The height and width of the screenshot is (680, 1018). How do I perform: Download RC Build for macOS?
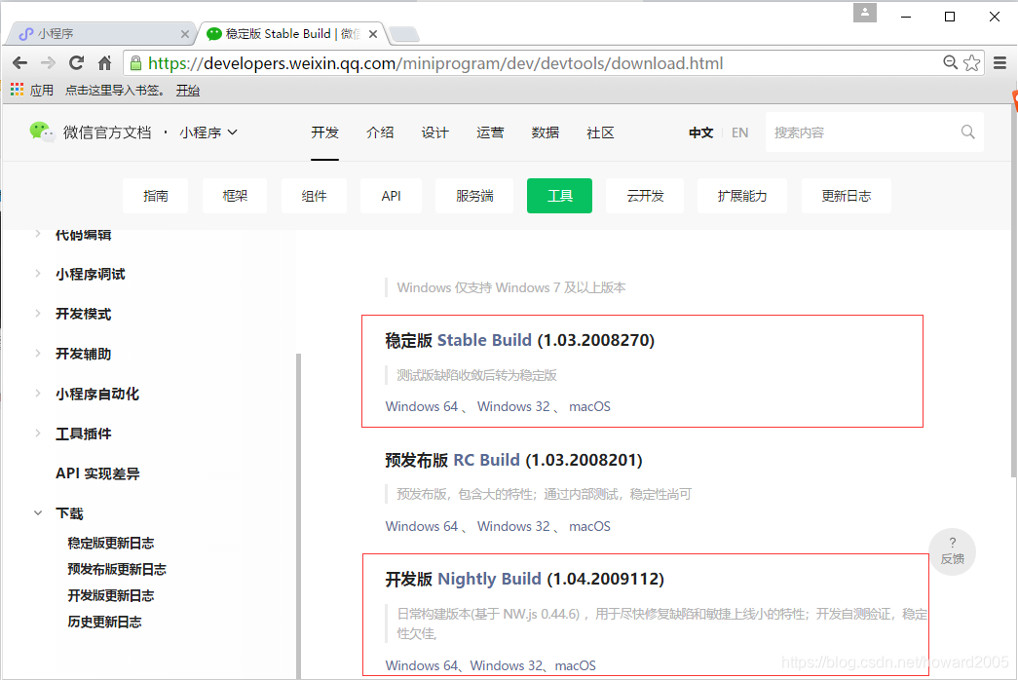pos(589,526)
